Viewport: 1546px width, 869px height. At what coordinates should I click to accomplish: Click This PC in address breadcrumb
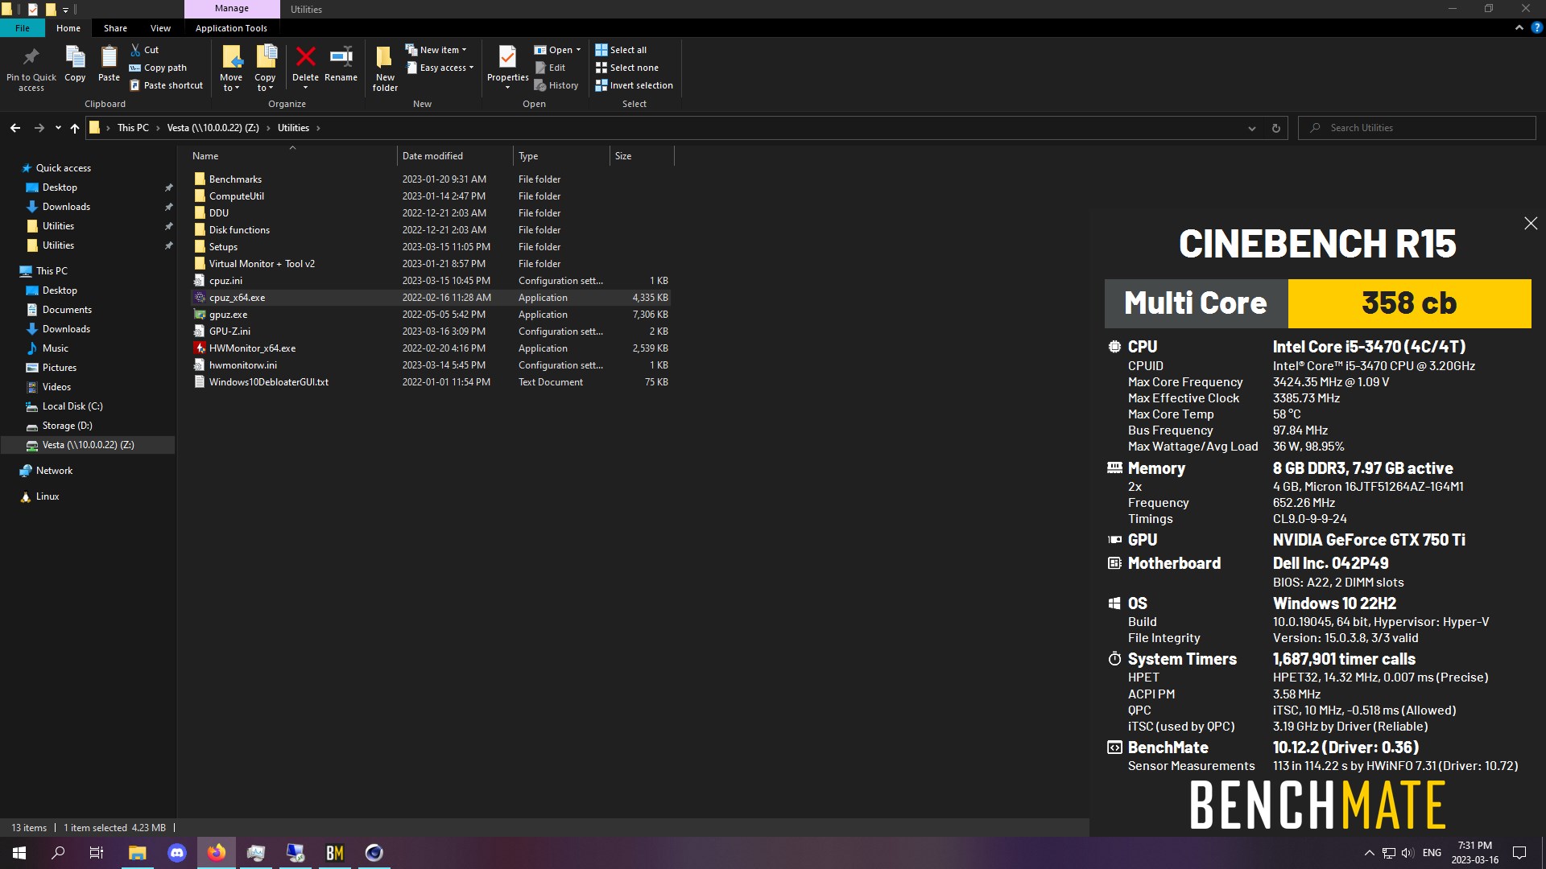[133, 128]
